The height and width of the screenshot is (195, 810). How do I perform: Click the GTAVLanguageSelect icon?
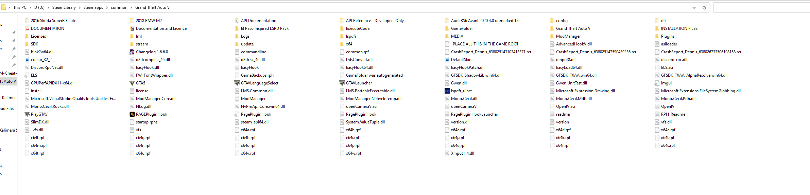point(237,83)
